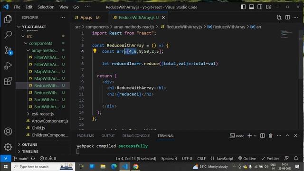Open File Explorer from the taskbar
Viewport: 304px width, 171px height.
coord(103,167)
